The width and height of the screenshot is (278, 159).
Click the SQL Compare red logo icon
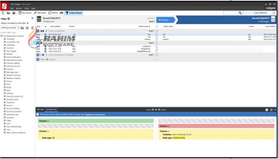4,6
